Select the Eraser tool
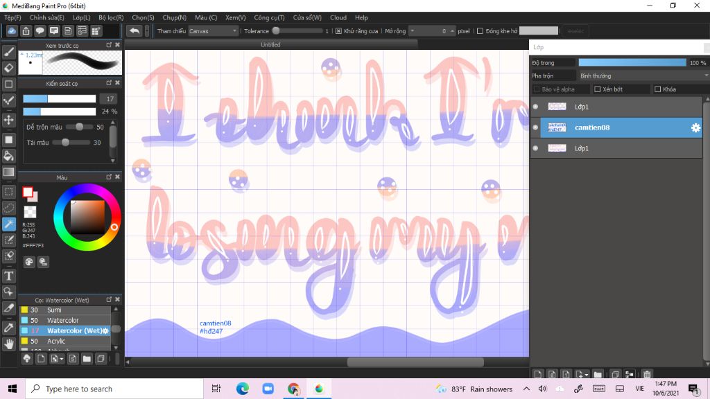This screenshot has height=399, width=710. point(8,68)
